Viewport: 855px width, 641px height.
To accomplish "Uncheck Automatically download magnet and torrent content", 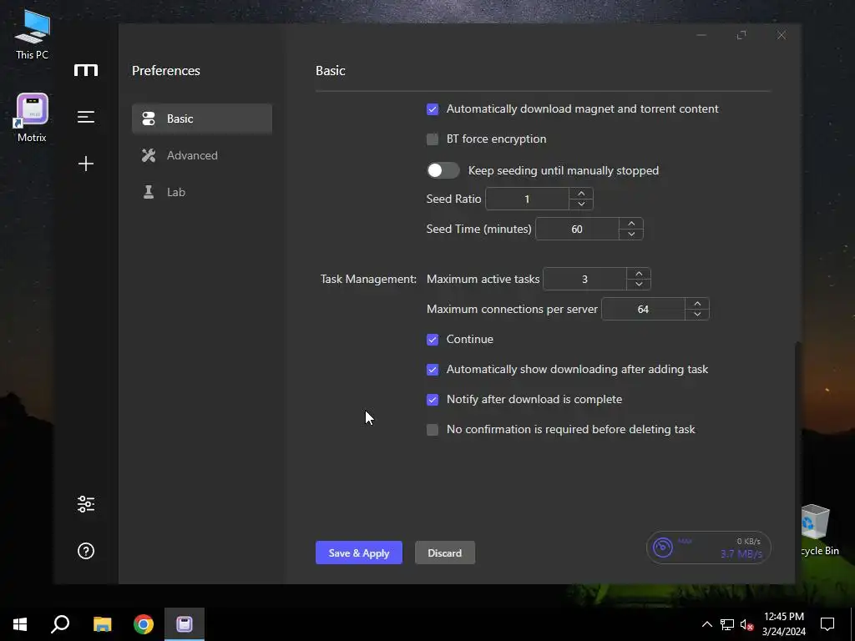I will (433, 109).
